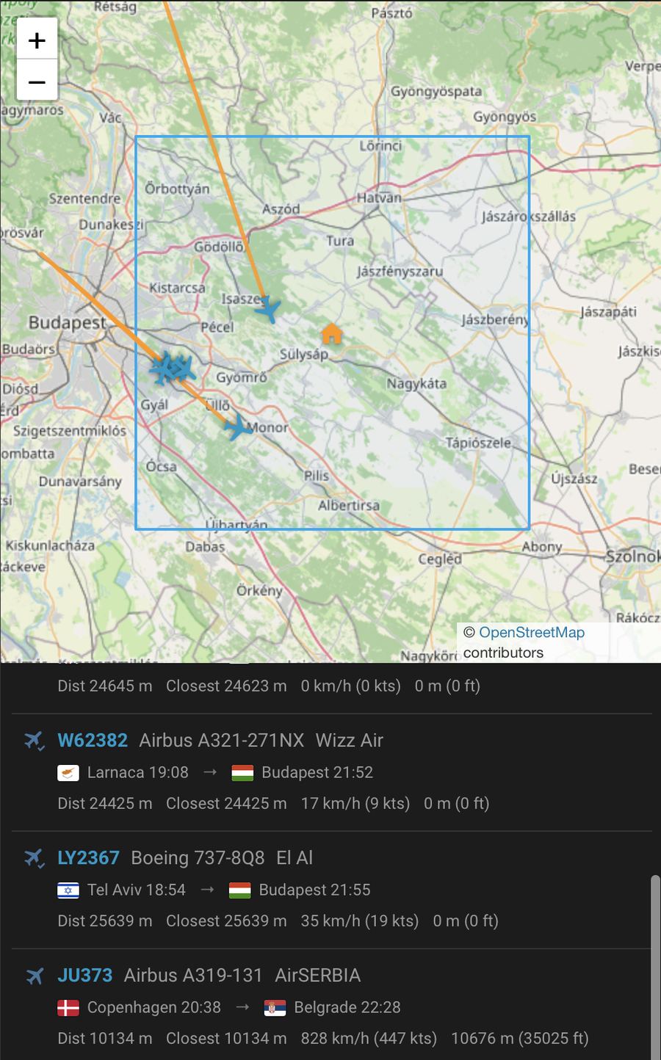This screenshot has width=661, height=1060.
Task: Click 'Dist 24425 m' value
Action: 105,803
